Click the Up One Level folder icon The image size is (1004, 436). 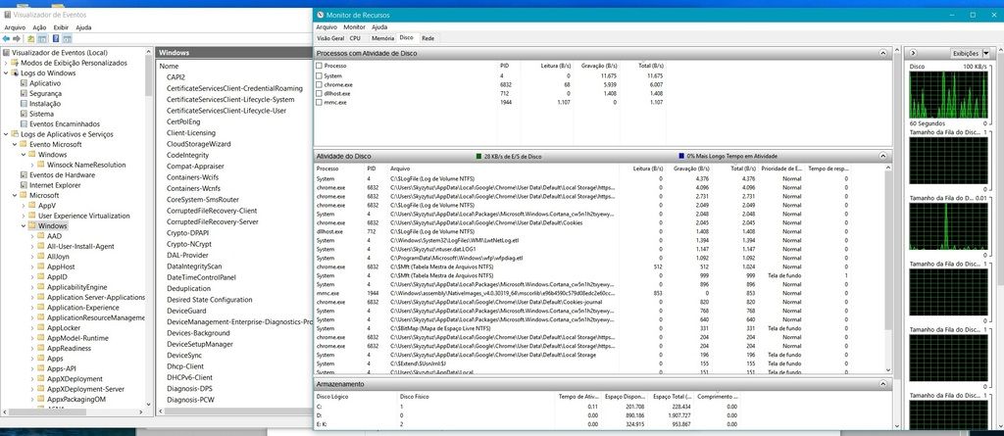point(31,38)
